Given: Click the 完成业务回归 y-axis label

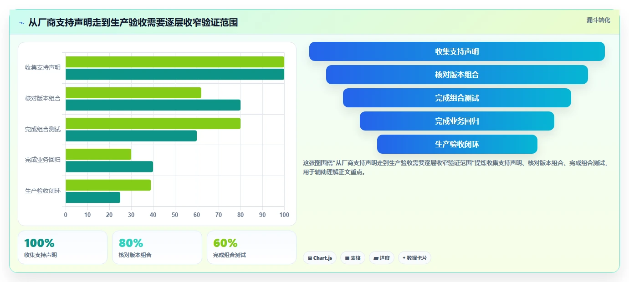Looking at the screenshot, I should point(43,160).
